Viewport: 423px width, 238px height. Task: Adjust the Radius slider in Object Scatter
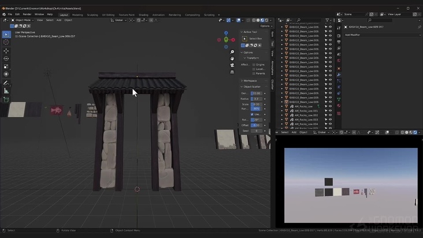pyautogui.click(x=256, y=99)
